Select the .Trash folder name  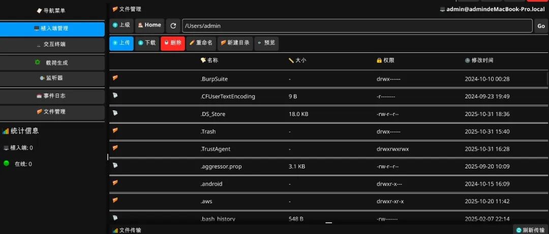click(208, 132)
